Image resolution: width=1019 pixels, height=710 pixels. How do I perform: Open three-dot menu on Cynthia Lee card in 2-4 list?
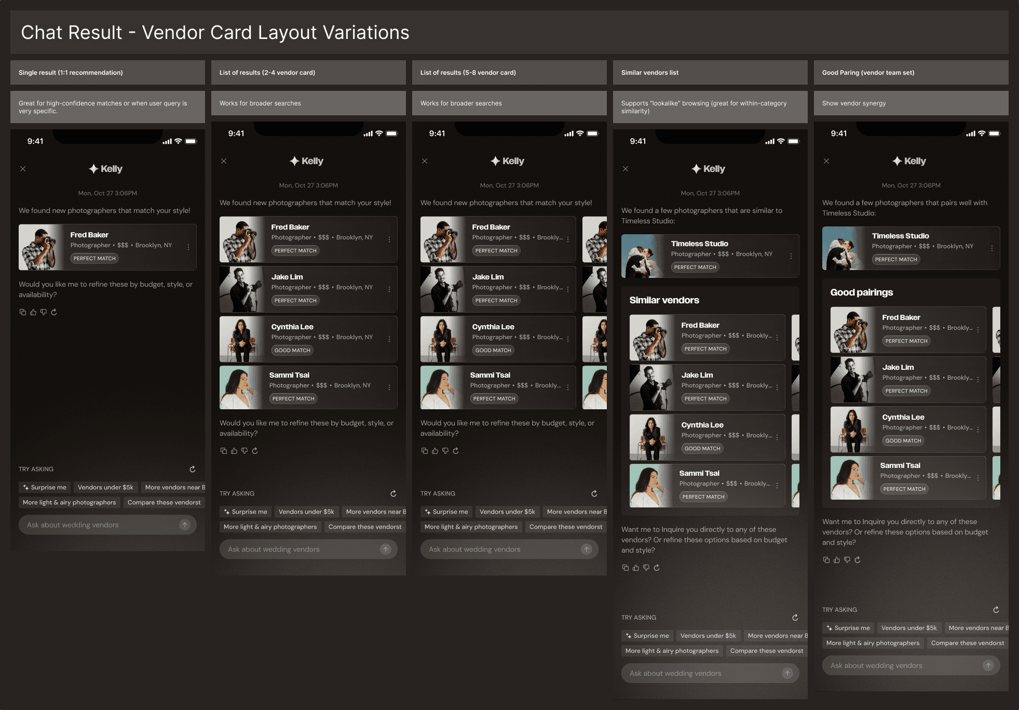(389, 339)
